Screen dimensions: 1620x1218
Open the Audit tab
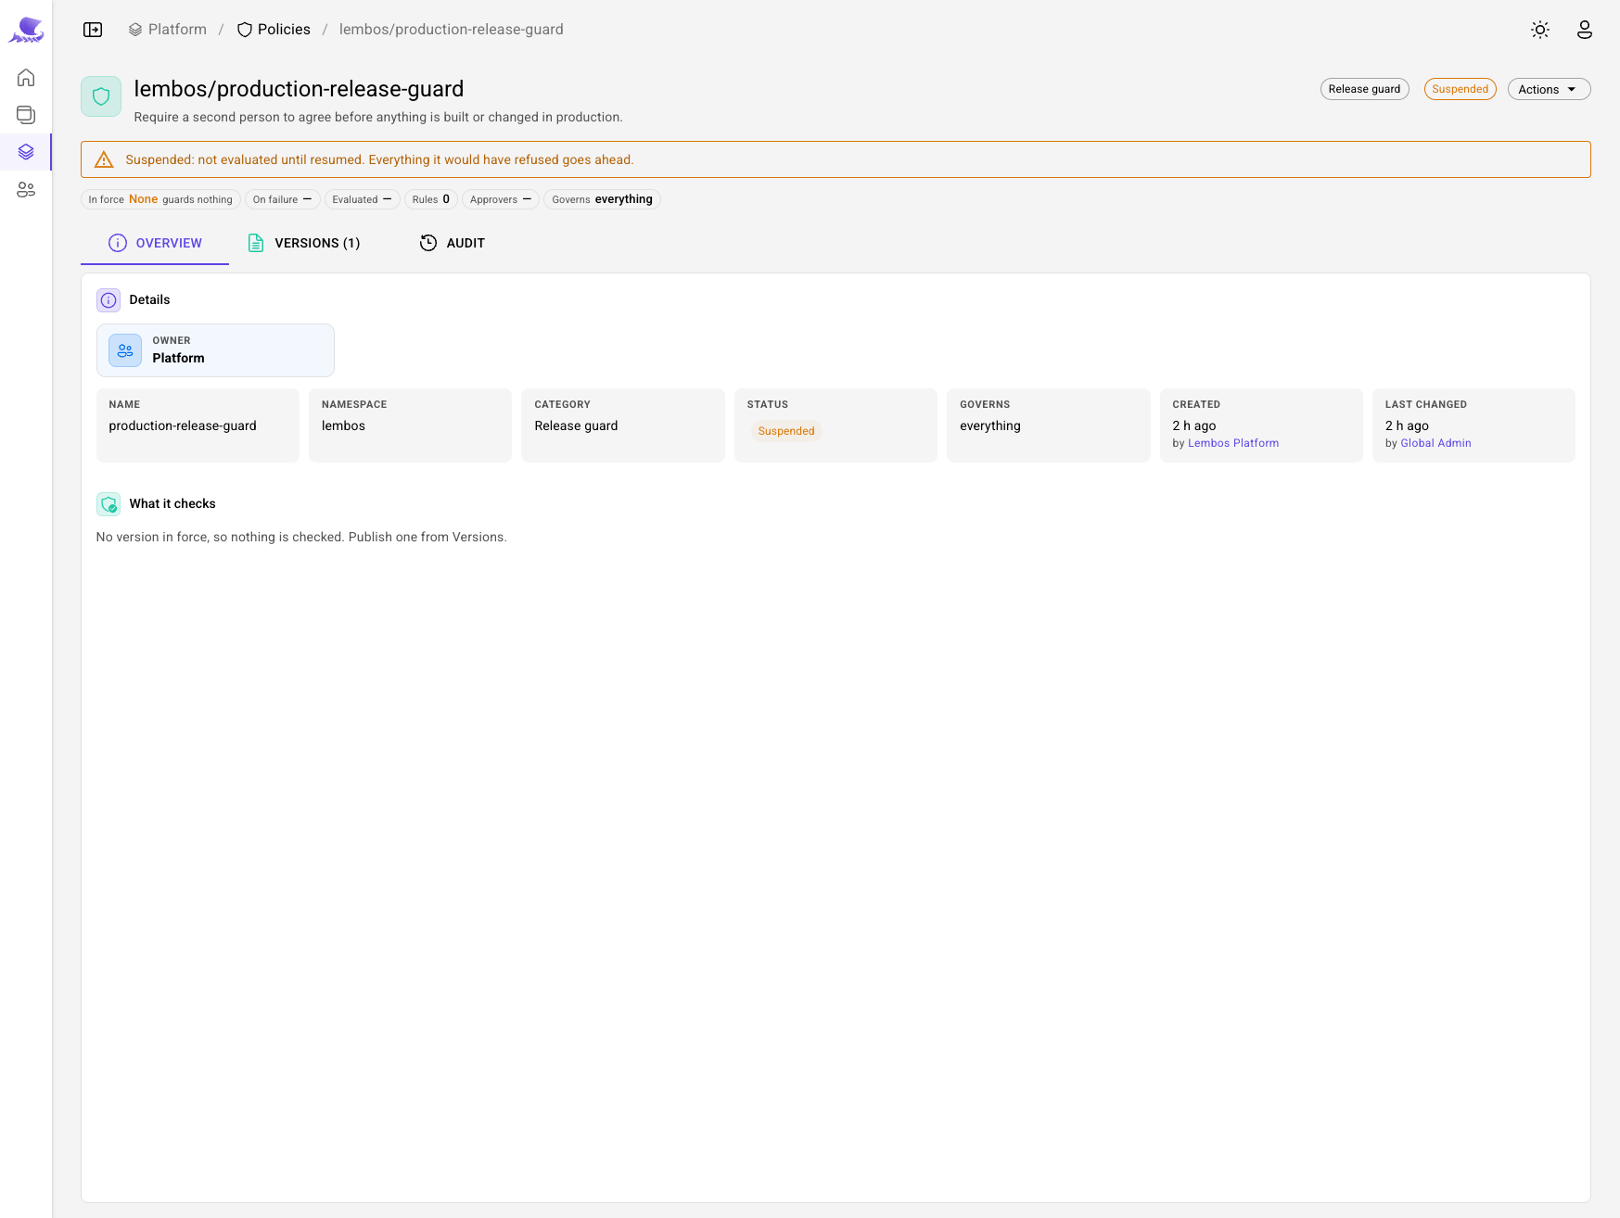coord(453,243)
